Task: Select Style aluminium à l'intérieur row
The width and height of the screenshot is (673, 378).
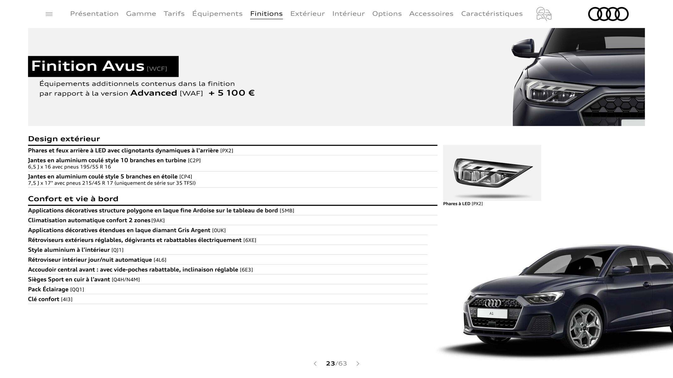Action: pos(228,250)
